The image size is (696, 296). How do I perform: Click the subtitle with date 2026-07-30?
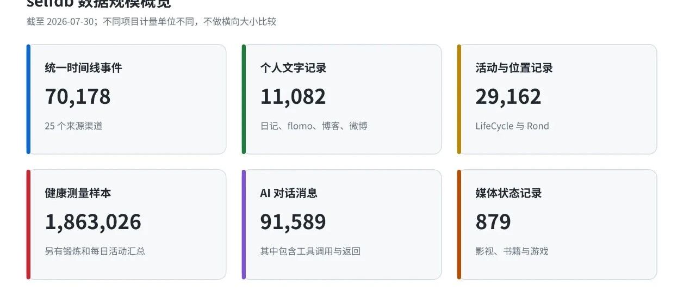click(151, 22)
